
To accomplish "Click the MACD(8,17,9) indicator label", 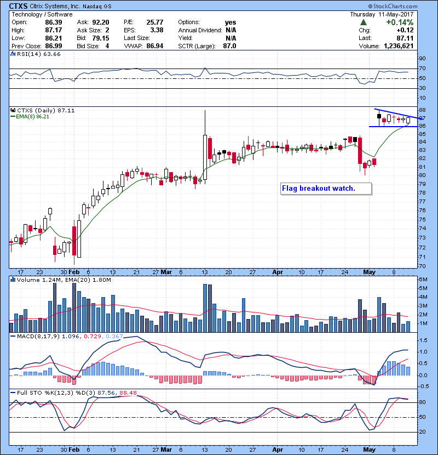I will (x=38, y=336).
